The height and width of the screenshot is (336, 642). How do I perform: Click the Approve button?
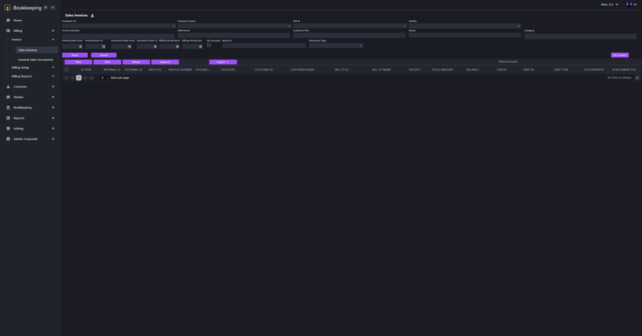(x=166, y=62)
